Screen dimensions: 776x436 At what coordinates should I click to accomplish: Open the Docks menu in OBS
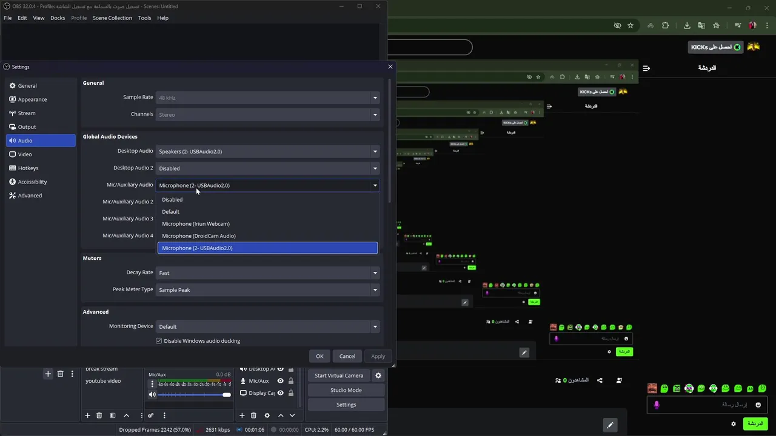(x=58, y=18)
